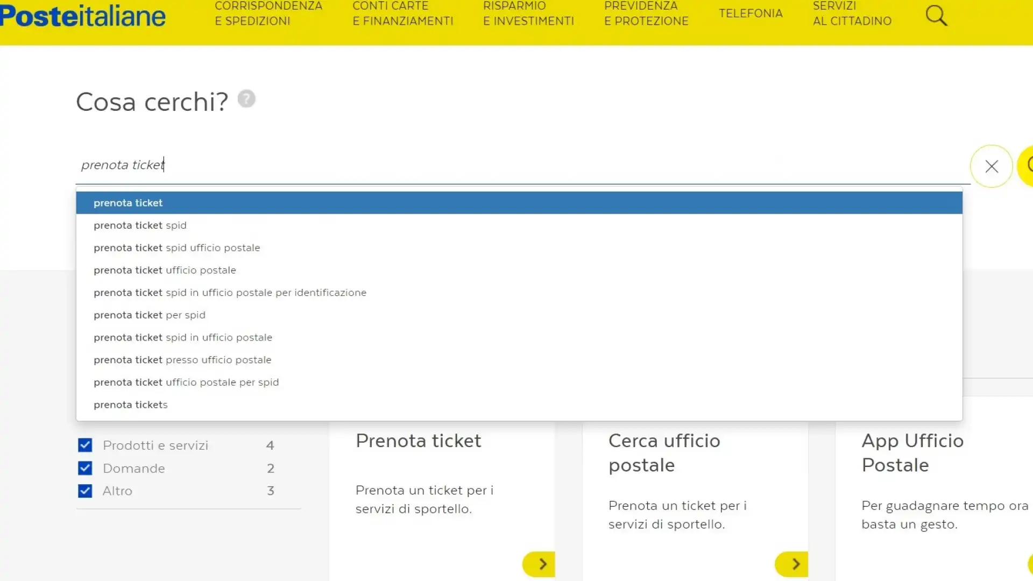Click the magnifier search icon in header
Viewport: 1033px width, 581px height.
[x=936, y=16]
